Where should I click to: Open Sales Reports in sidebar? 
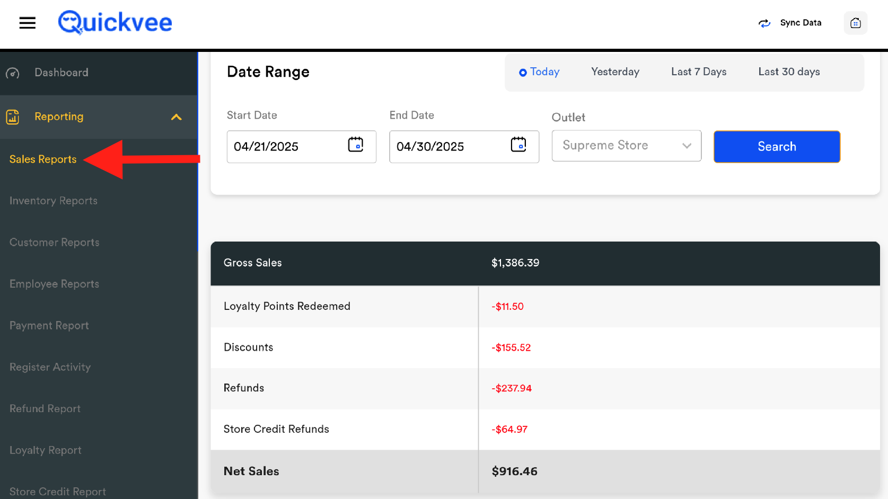(43, 159)
